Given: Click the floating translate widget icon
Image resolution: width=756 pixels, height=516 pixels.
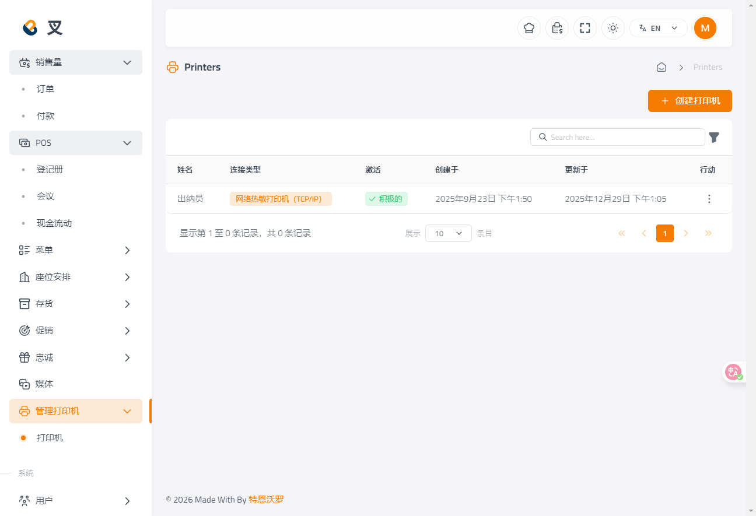Looking at the screenshot, I should [x=733, y=371].
